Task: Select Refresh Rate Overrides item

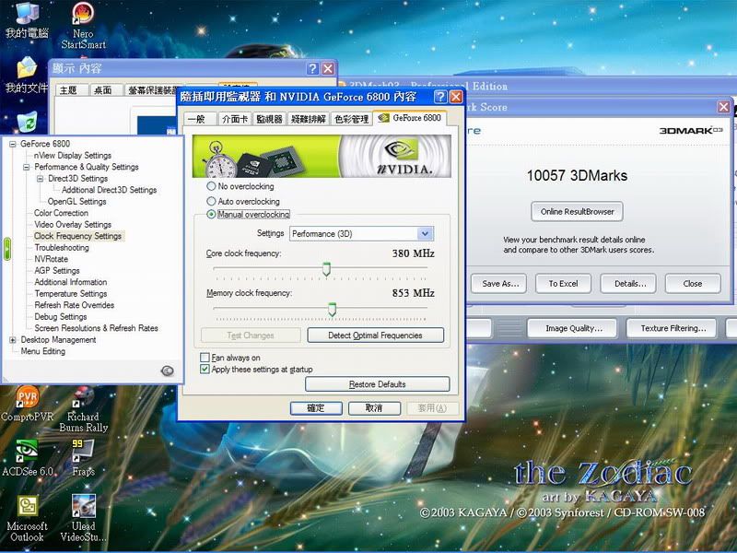Action: point(75,305)
